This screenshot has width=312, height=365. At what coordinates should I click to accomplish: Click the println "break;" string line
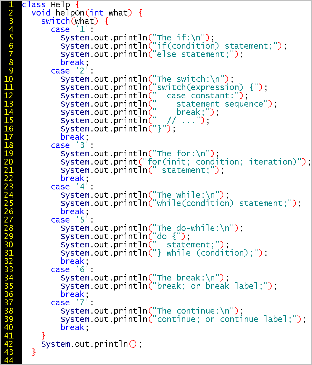[140, 112]
